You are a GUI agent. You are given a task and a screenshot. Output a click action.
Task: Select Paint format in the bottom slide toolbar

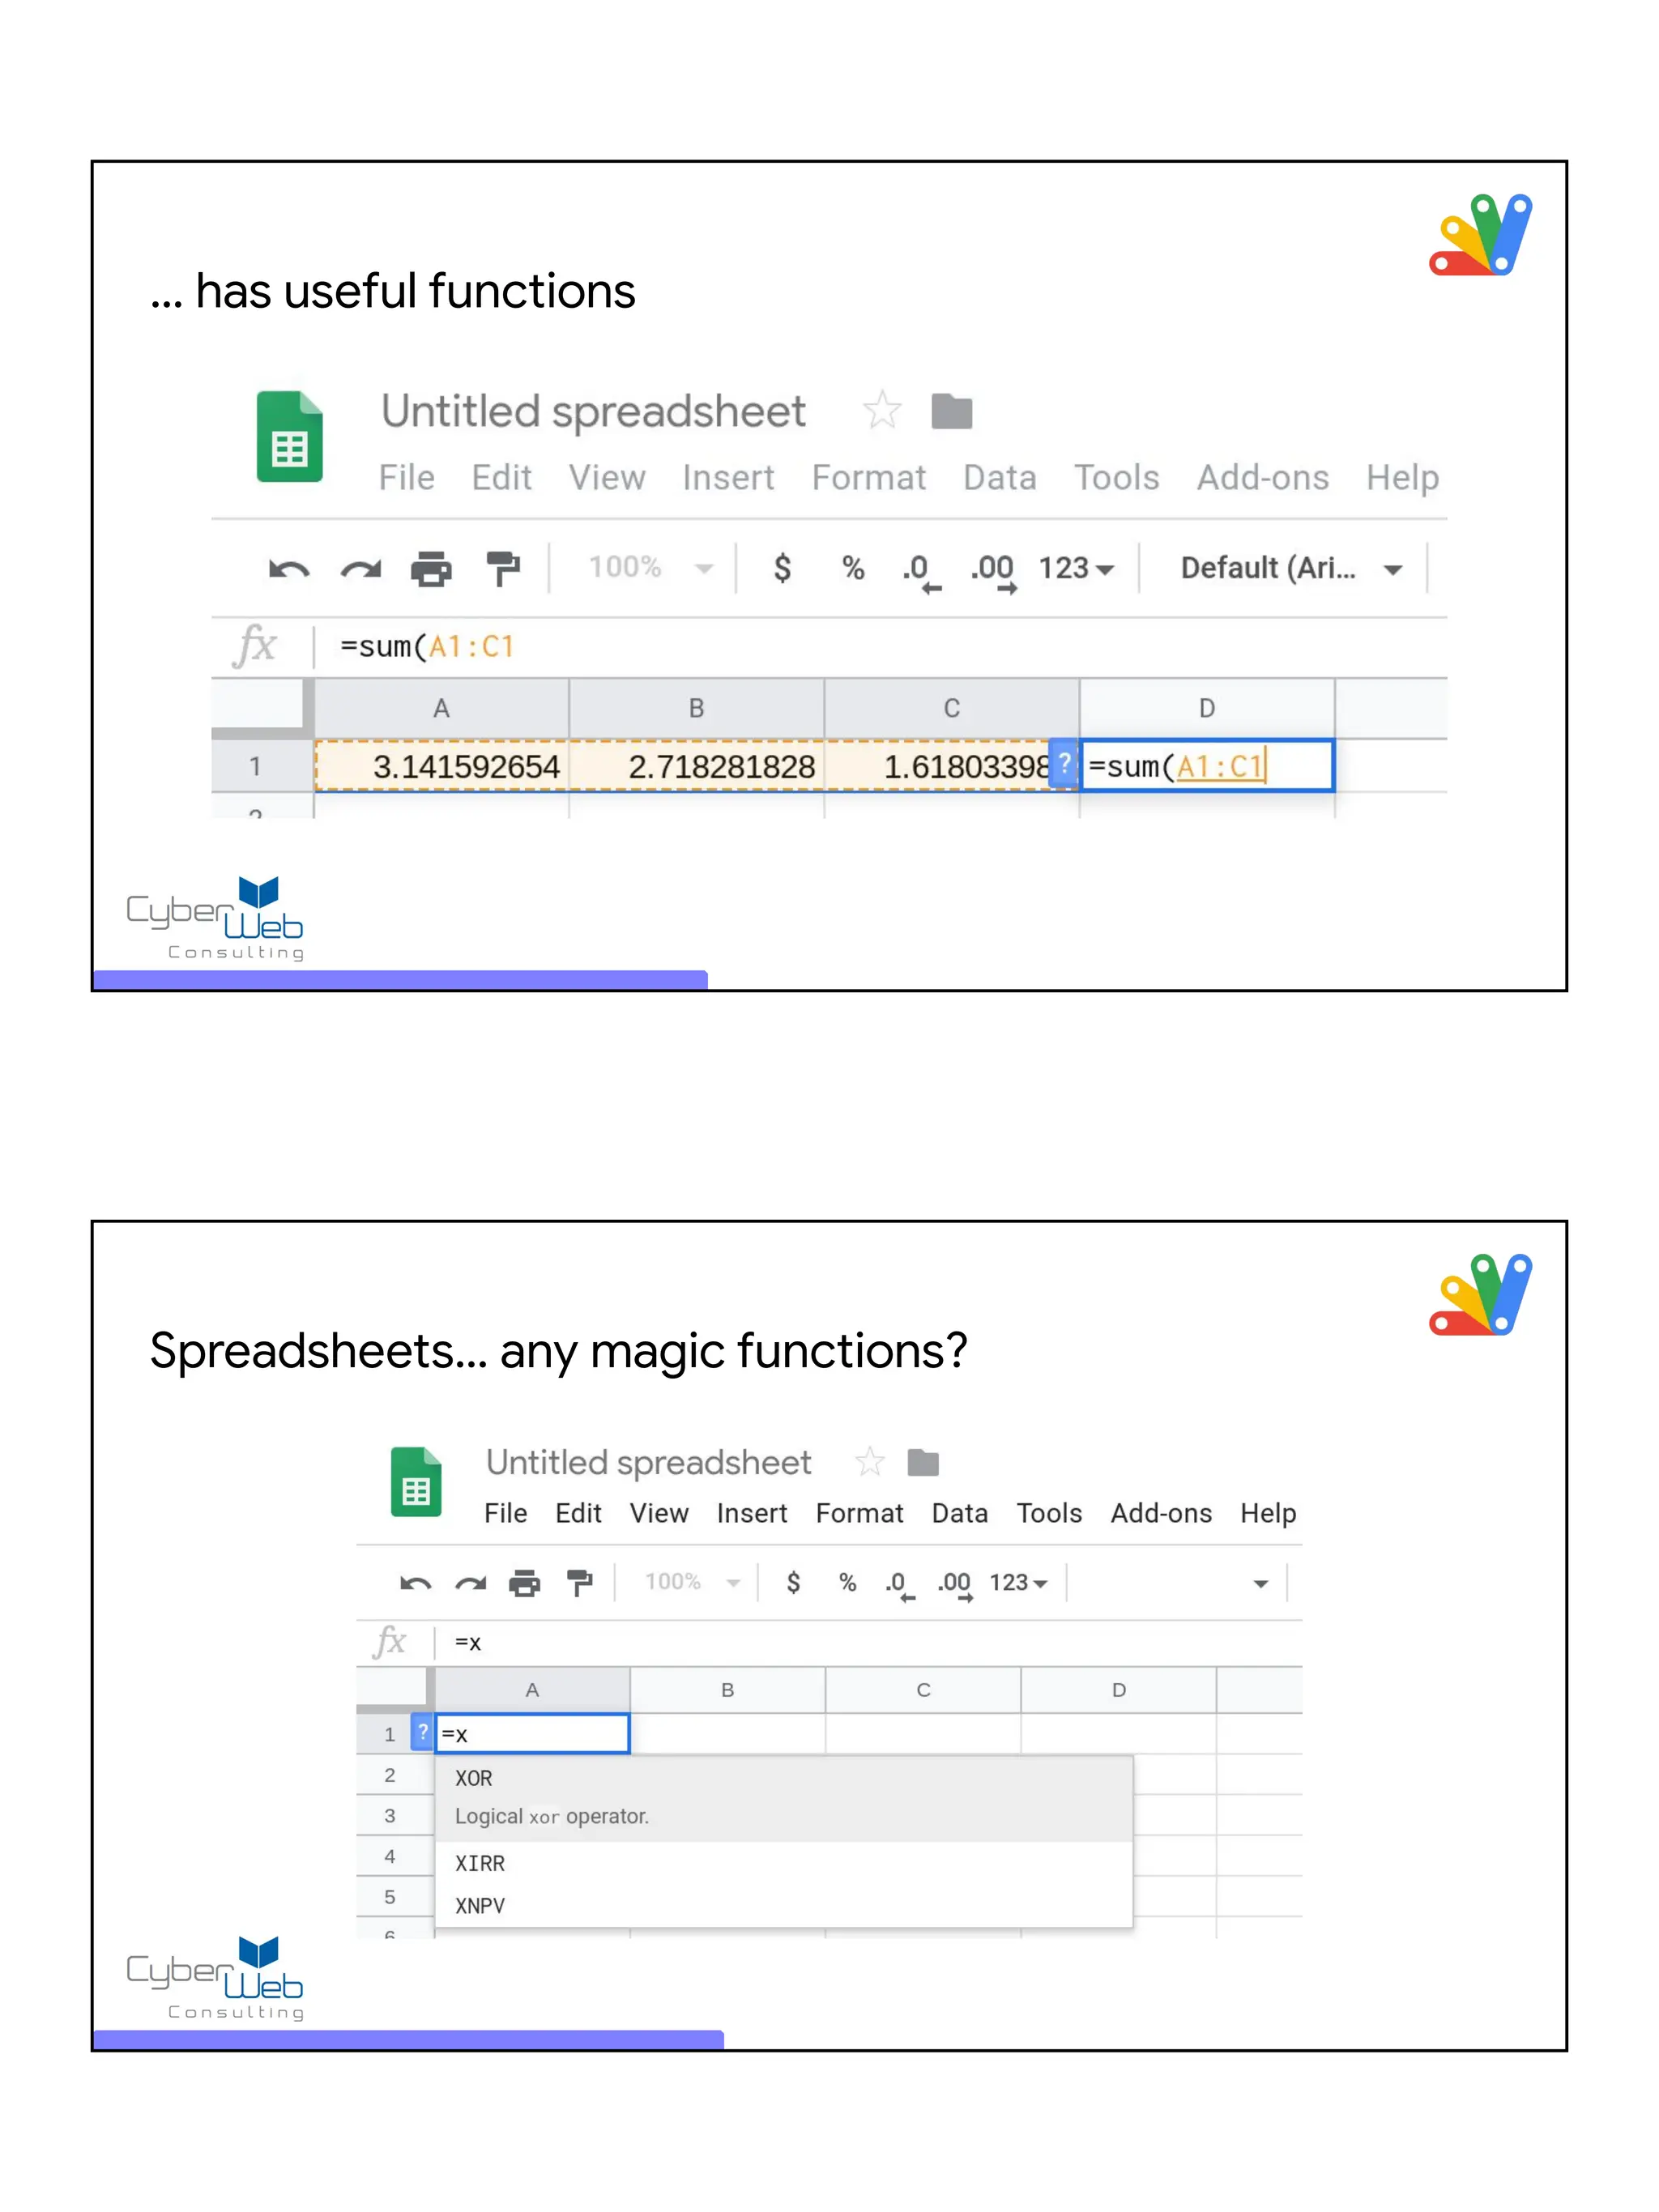click(x=579, y=1582)
